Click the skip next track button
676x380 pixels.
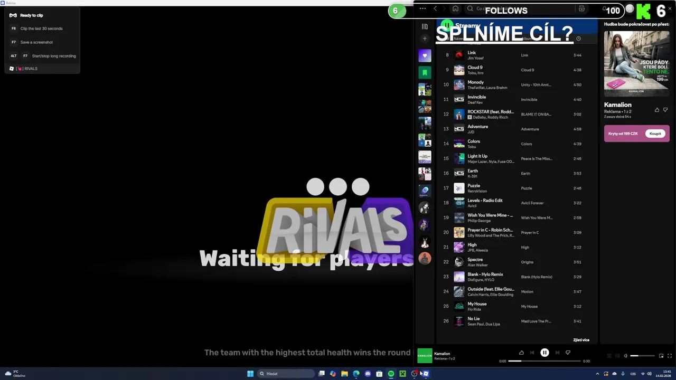pos(557,353)
